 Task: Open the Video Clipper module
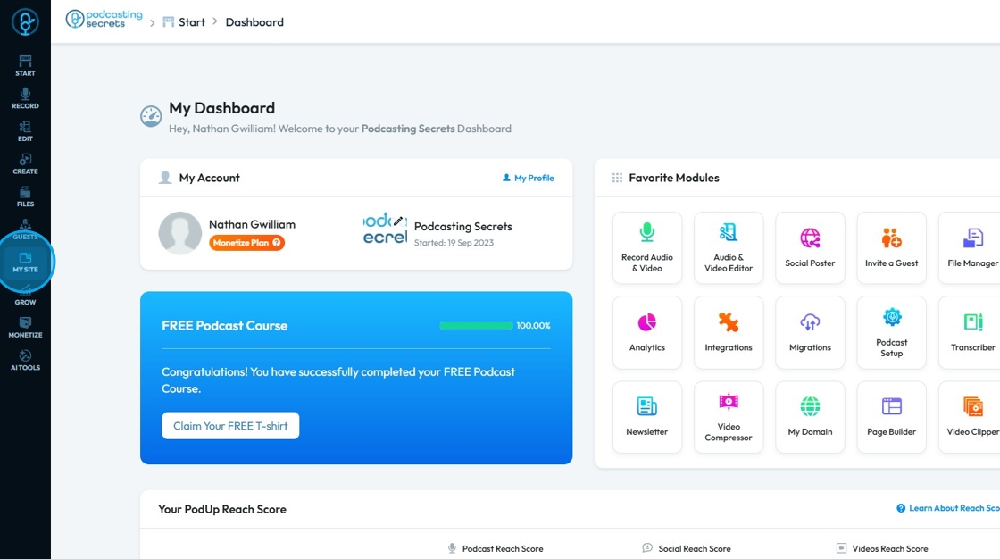pyautogui.click(x=970, y=417)
